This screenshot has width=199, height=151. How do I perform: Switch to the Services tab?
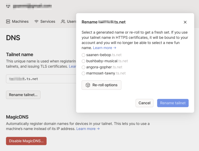pyautogui.click(x=45, y=22)
